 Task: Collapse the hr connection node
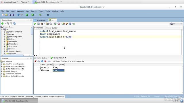(2, 29)
